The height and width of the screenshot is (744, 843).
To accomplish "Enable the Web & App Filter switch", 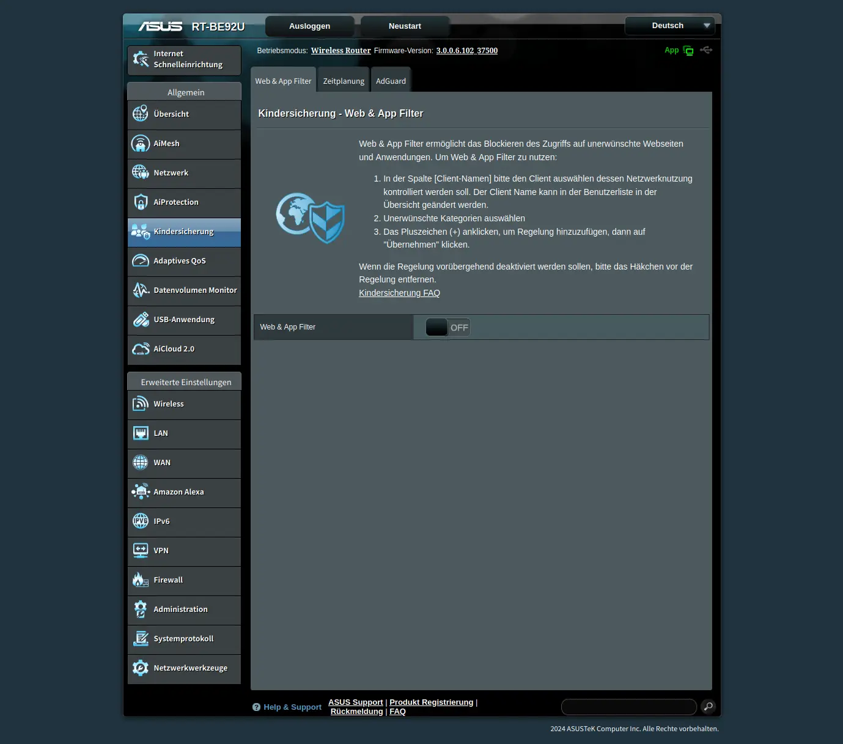I will (447, 328).
